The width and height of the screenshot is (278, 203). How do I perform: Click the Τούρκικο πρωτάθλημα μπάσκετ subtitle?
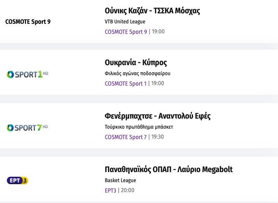(x=139, y=127)
